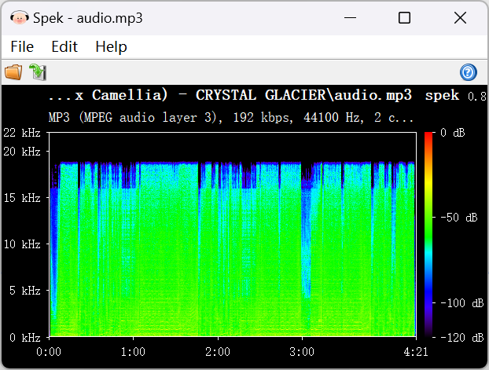Click the dB color gradient scale bar
This screenshot has width=489, height=370.
click(x=428, y=234)
